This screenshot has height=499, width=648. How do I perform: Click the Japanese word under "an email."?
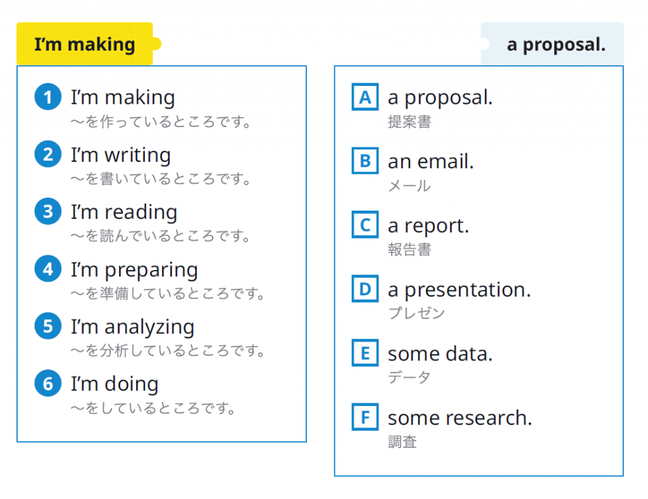click(x=409, y=186)
